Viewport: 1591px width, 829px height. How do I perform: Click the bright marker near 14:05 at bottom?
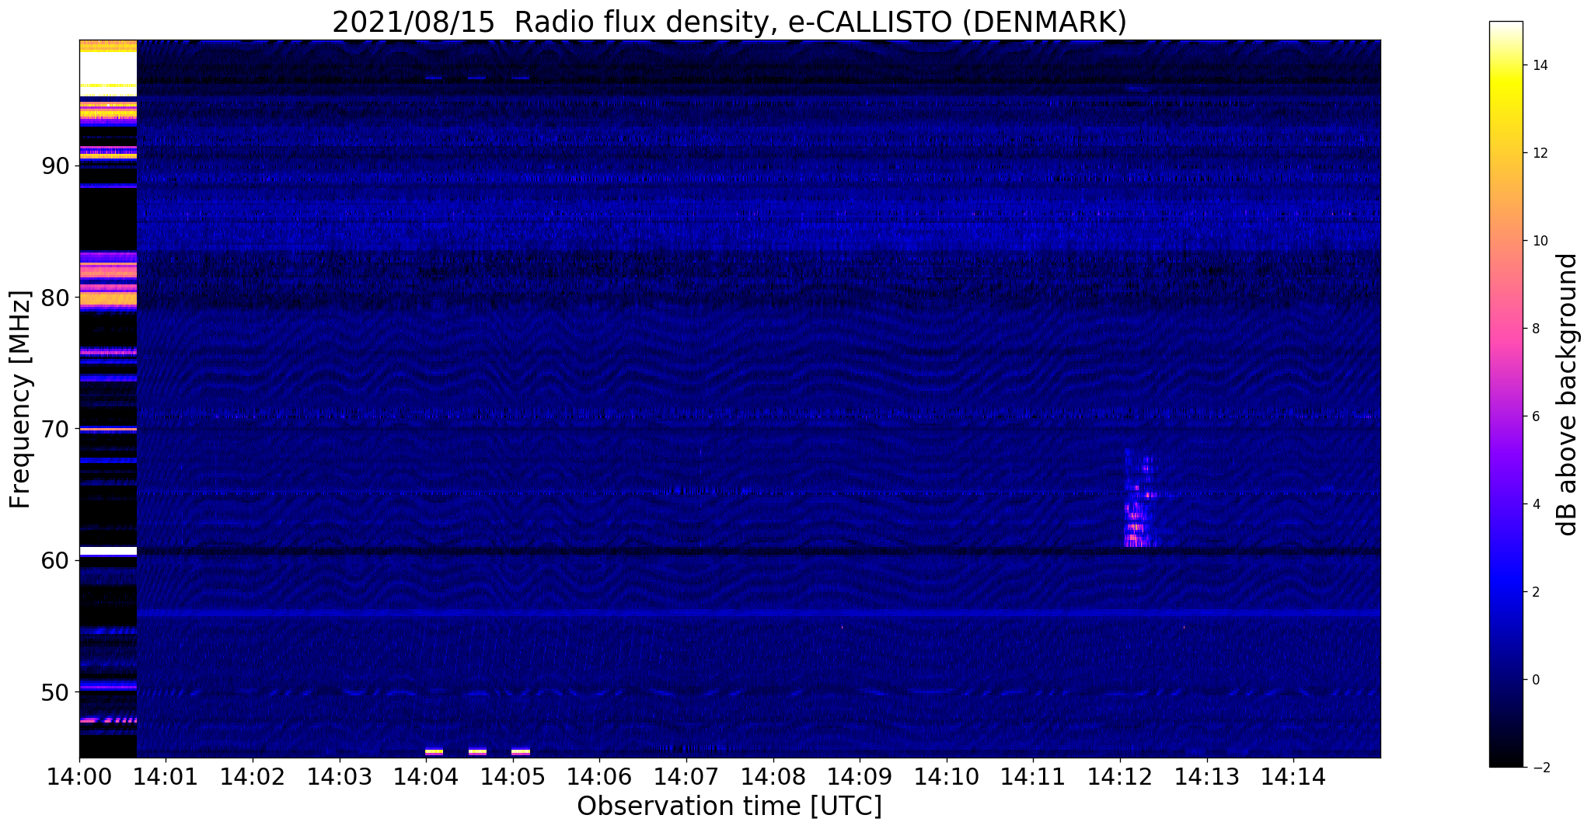click(521, 751)
